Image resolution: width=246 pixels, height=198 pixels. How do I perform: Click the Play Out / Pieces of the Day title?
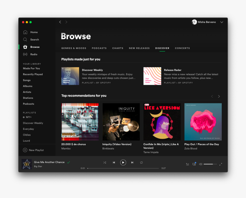[x=202, y=144]
